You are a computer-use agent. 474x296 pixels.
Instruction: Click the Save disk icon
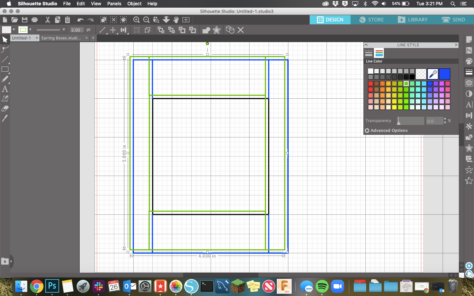tap(25, 20)
